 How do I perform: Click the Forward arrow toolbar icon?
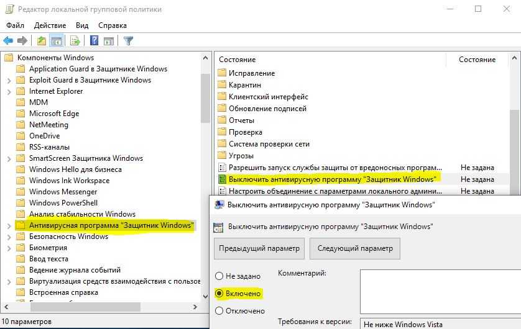click(22, 41)
